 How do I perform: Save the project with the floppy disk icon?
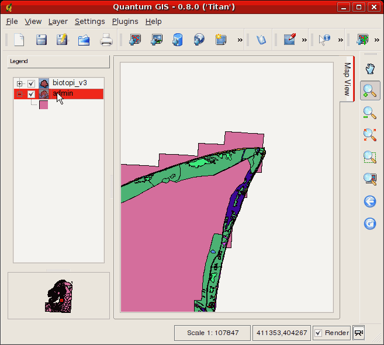(x=41, y=40)
